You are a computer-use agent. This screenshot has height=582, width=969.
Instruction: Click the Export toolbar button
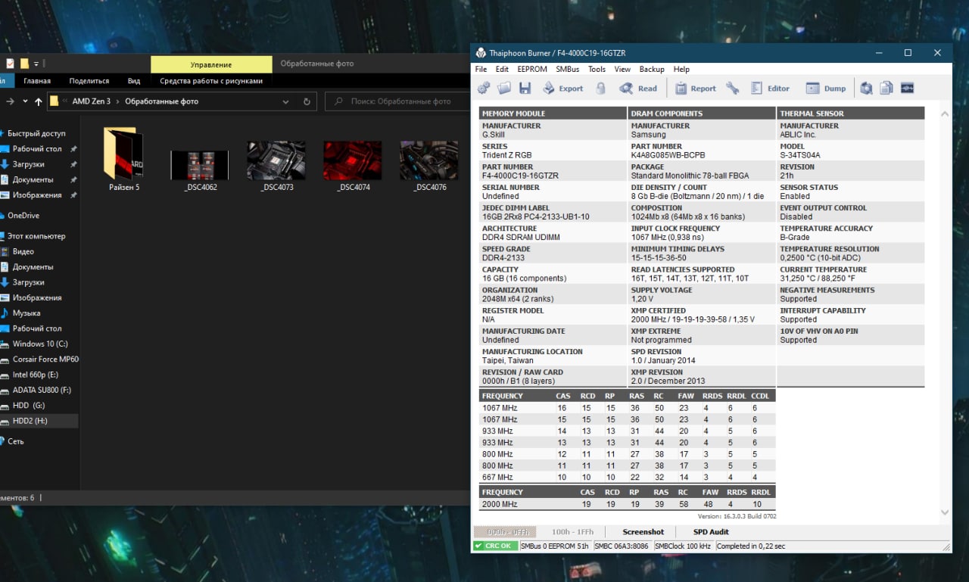tap(562, 89)
